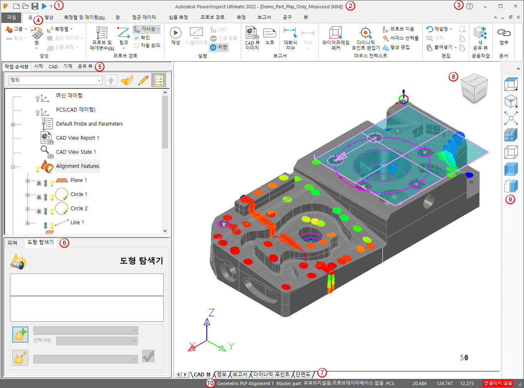
Task: Open the 파일 file menu
Action: click(12, 17)
